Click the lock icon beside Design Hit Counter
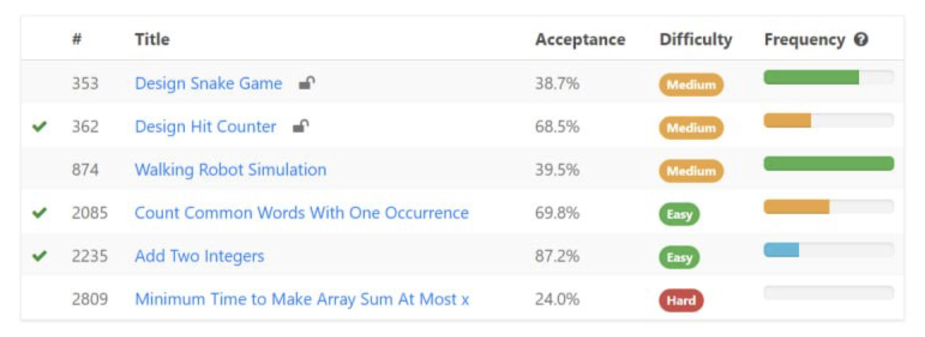Viewport: 925px width, 337px height. coord(301,127)
